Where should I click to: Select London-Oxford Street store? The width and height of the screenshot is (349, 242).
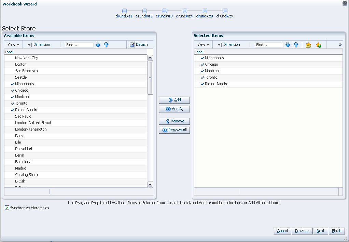tap(76, 123)
